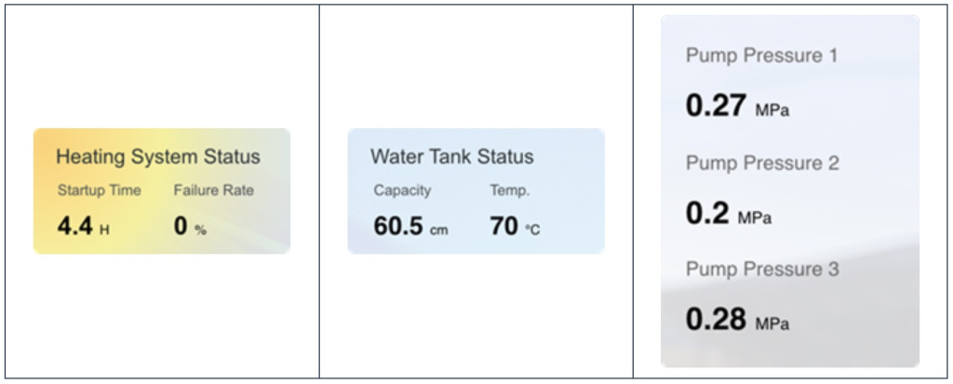Open the Water Tank Status card title

point(452,157)
